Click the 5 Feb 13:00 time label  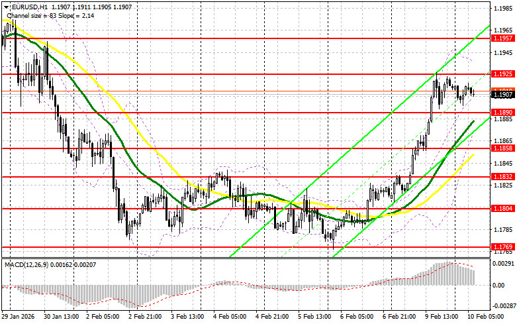tap(314, 317)
